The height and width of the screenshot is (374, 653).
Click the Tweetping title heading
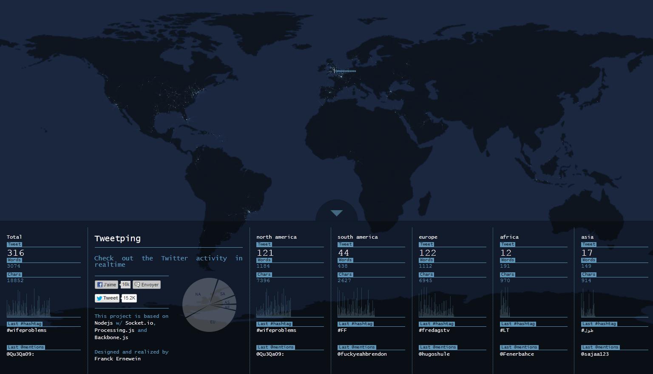[117, 239]
